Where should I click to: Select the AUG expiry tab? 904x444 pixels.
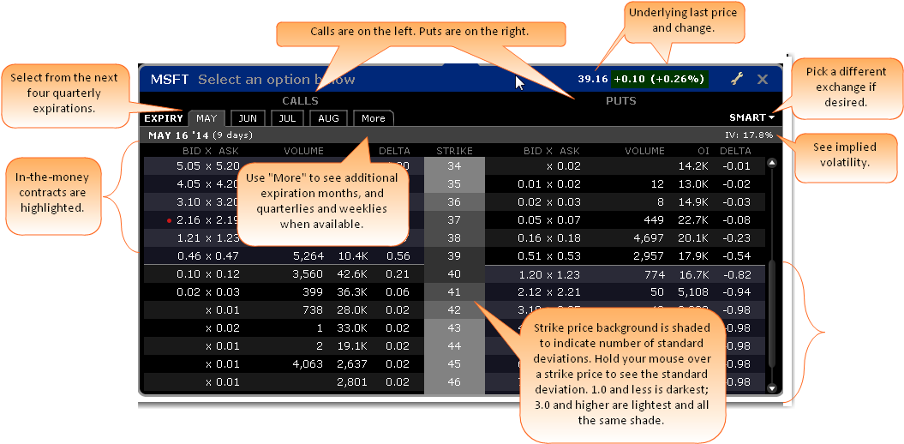(x=328, y=118)
